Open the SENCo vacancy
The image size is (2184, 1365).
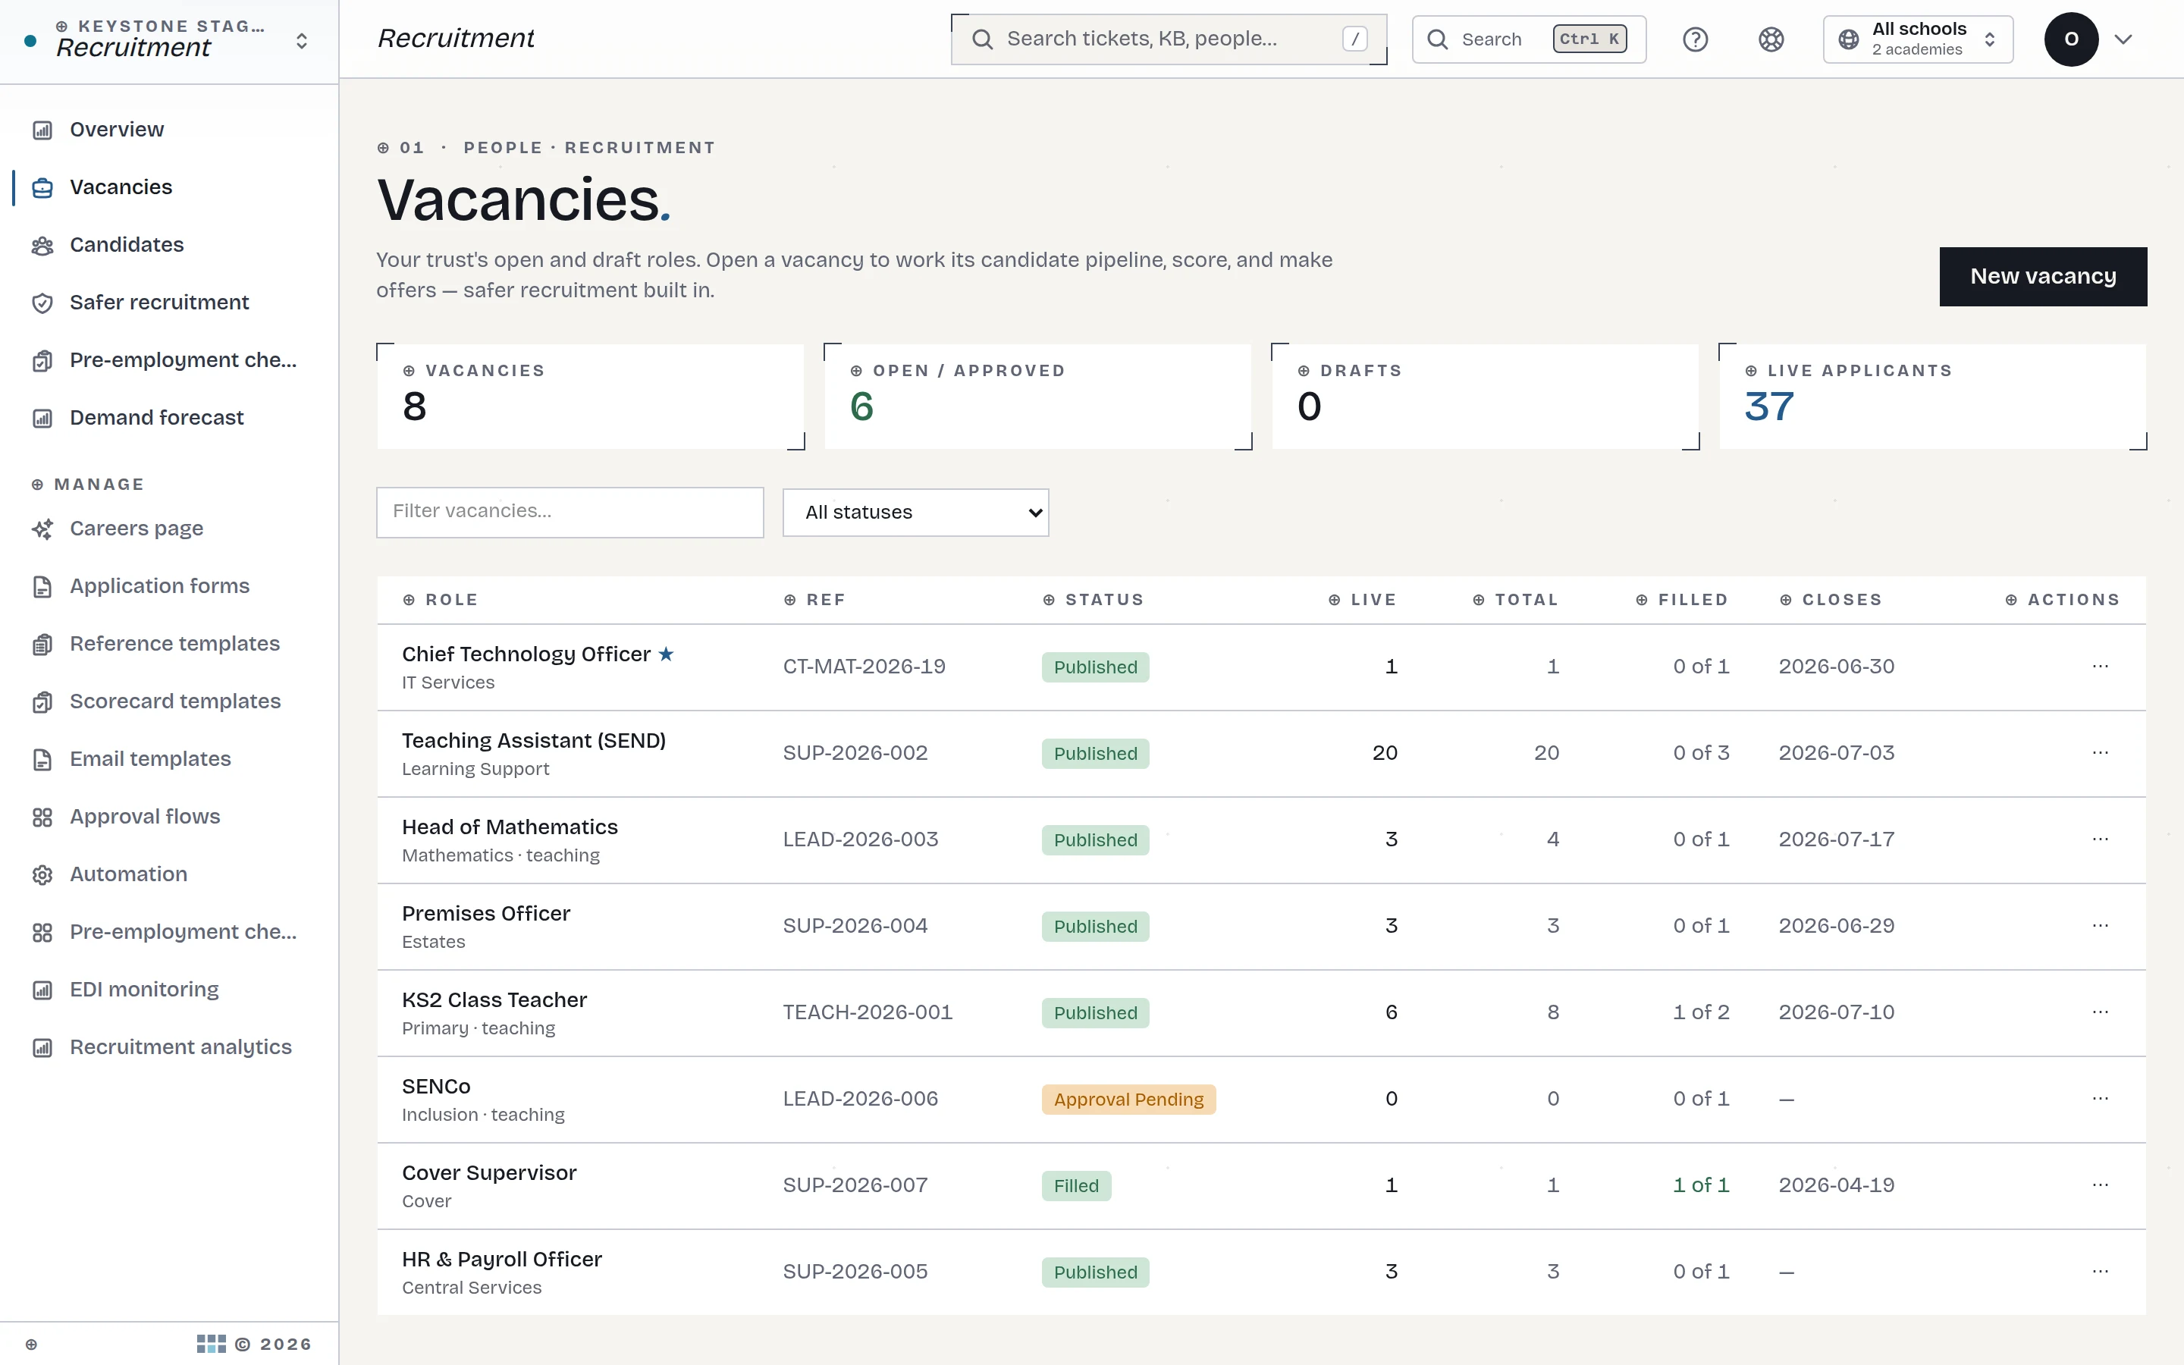(x=436, y=1087)
